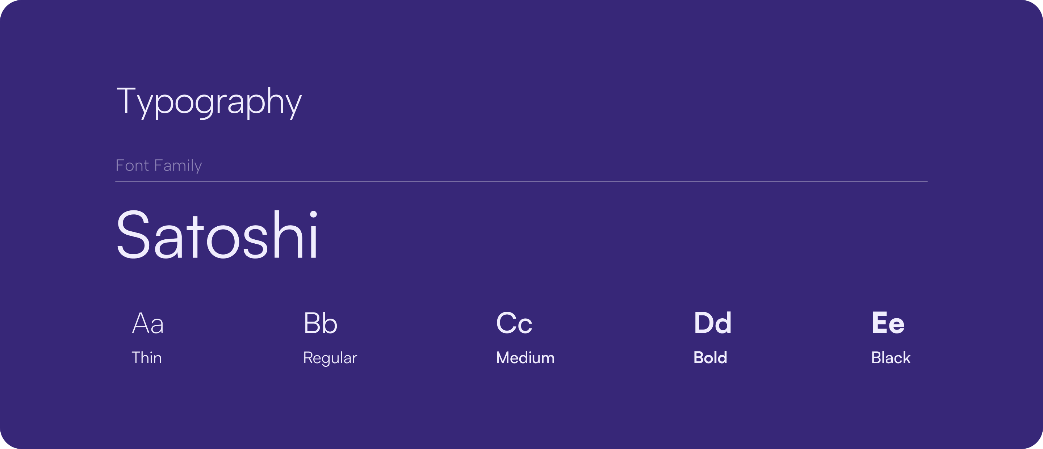Click the Black weight label

click(x=891, y=358)
